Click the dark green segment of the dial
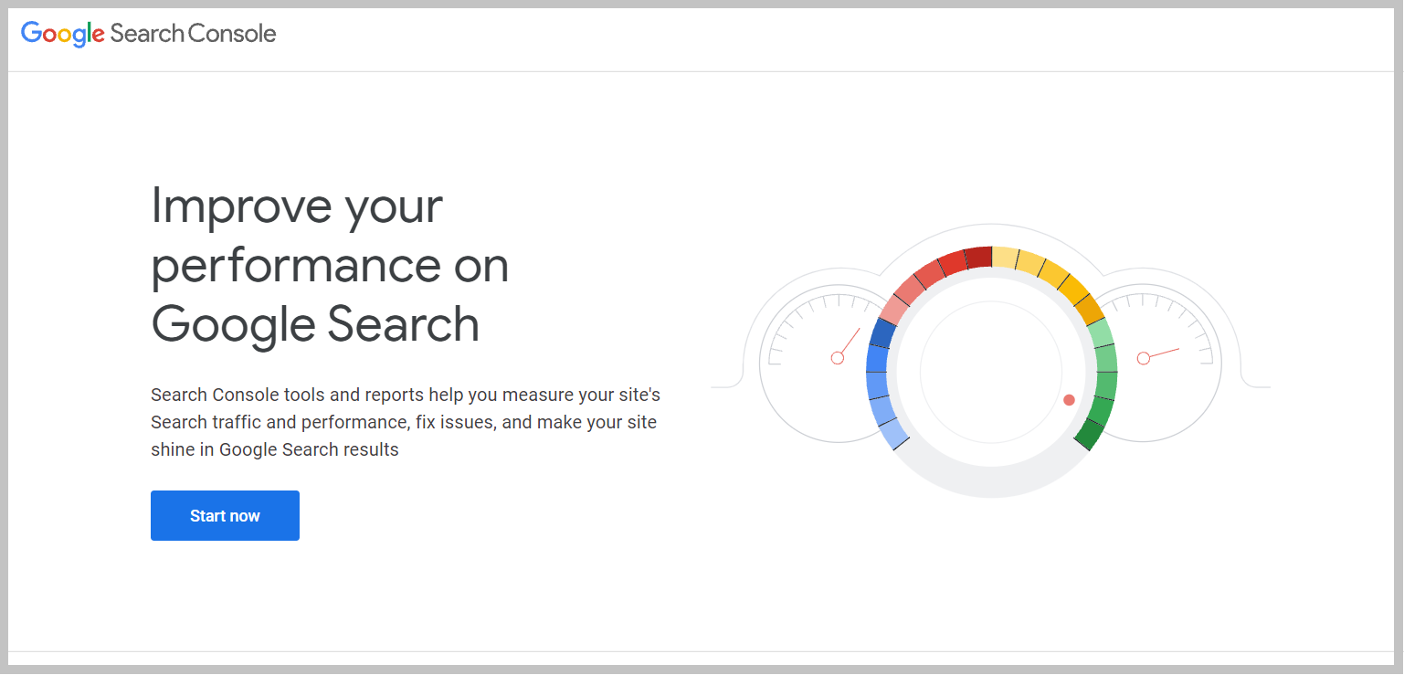Viewport: 1404px width, 675px height. click(x=1090, y=434)
